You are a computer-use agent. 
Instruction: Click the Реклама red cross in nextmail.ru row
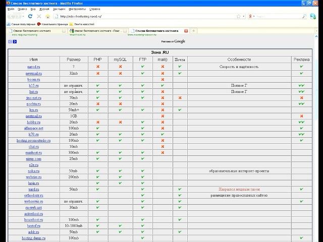coord(302,116)
